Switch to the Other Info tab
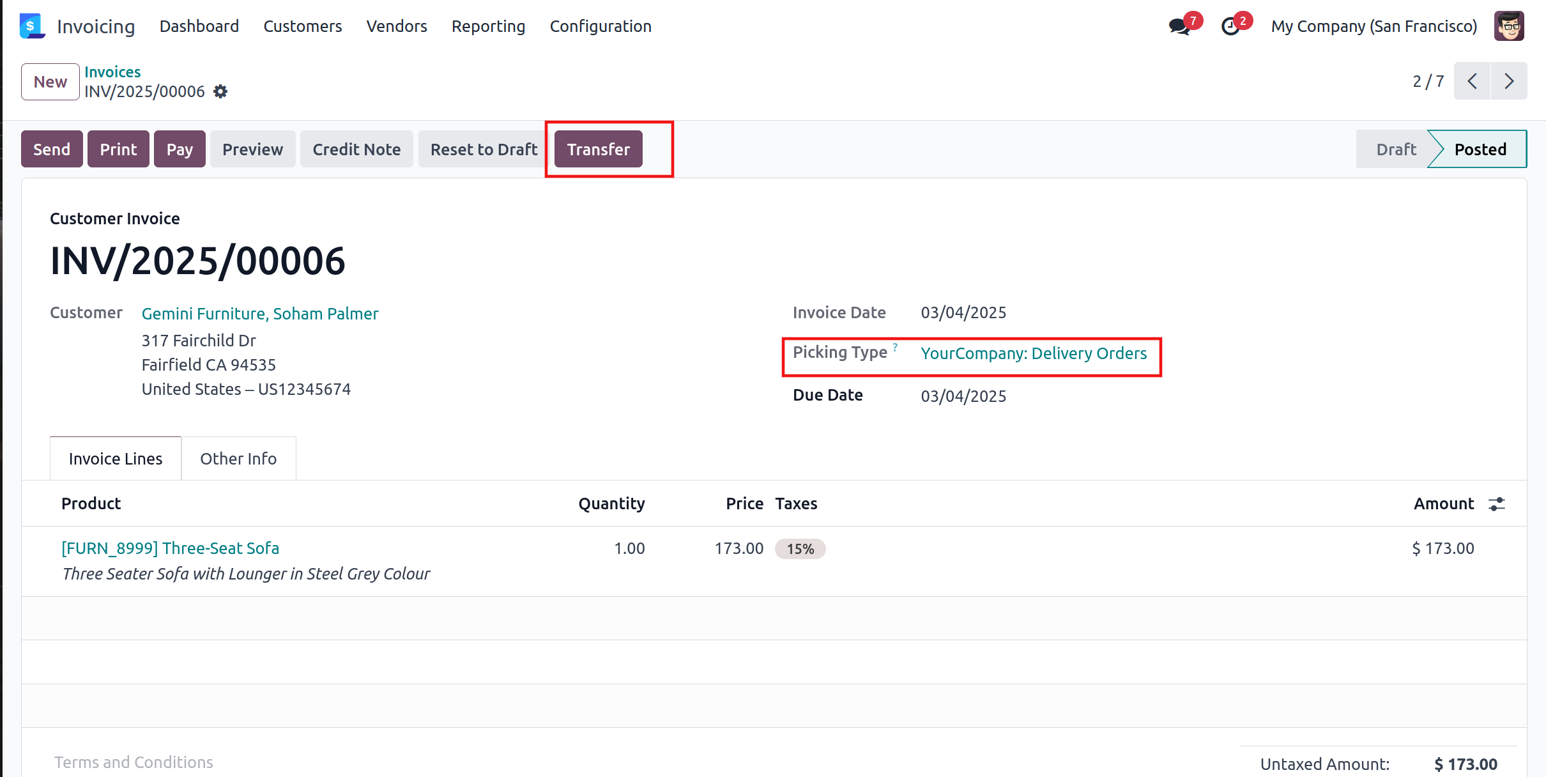Viewport: 1546px width, 777px height. (x=238, y=459)
